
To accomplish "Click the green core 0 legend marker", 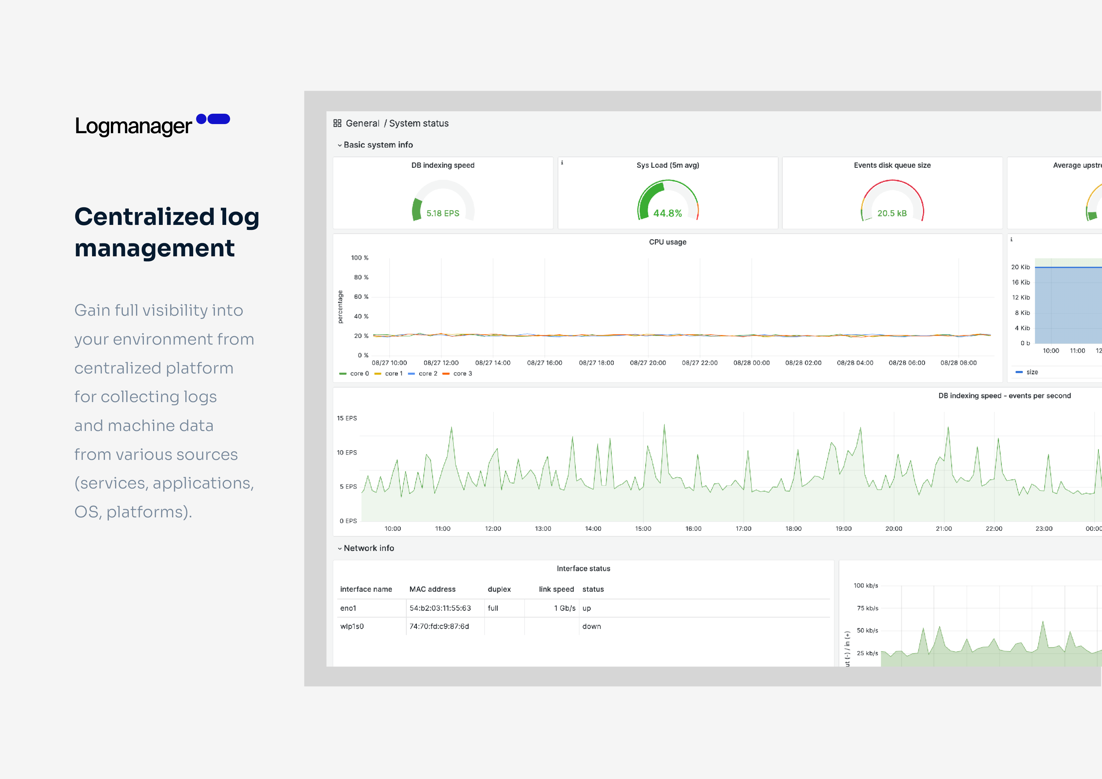I will (343, 373).
